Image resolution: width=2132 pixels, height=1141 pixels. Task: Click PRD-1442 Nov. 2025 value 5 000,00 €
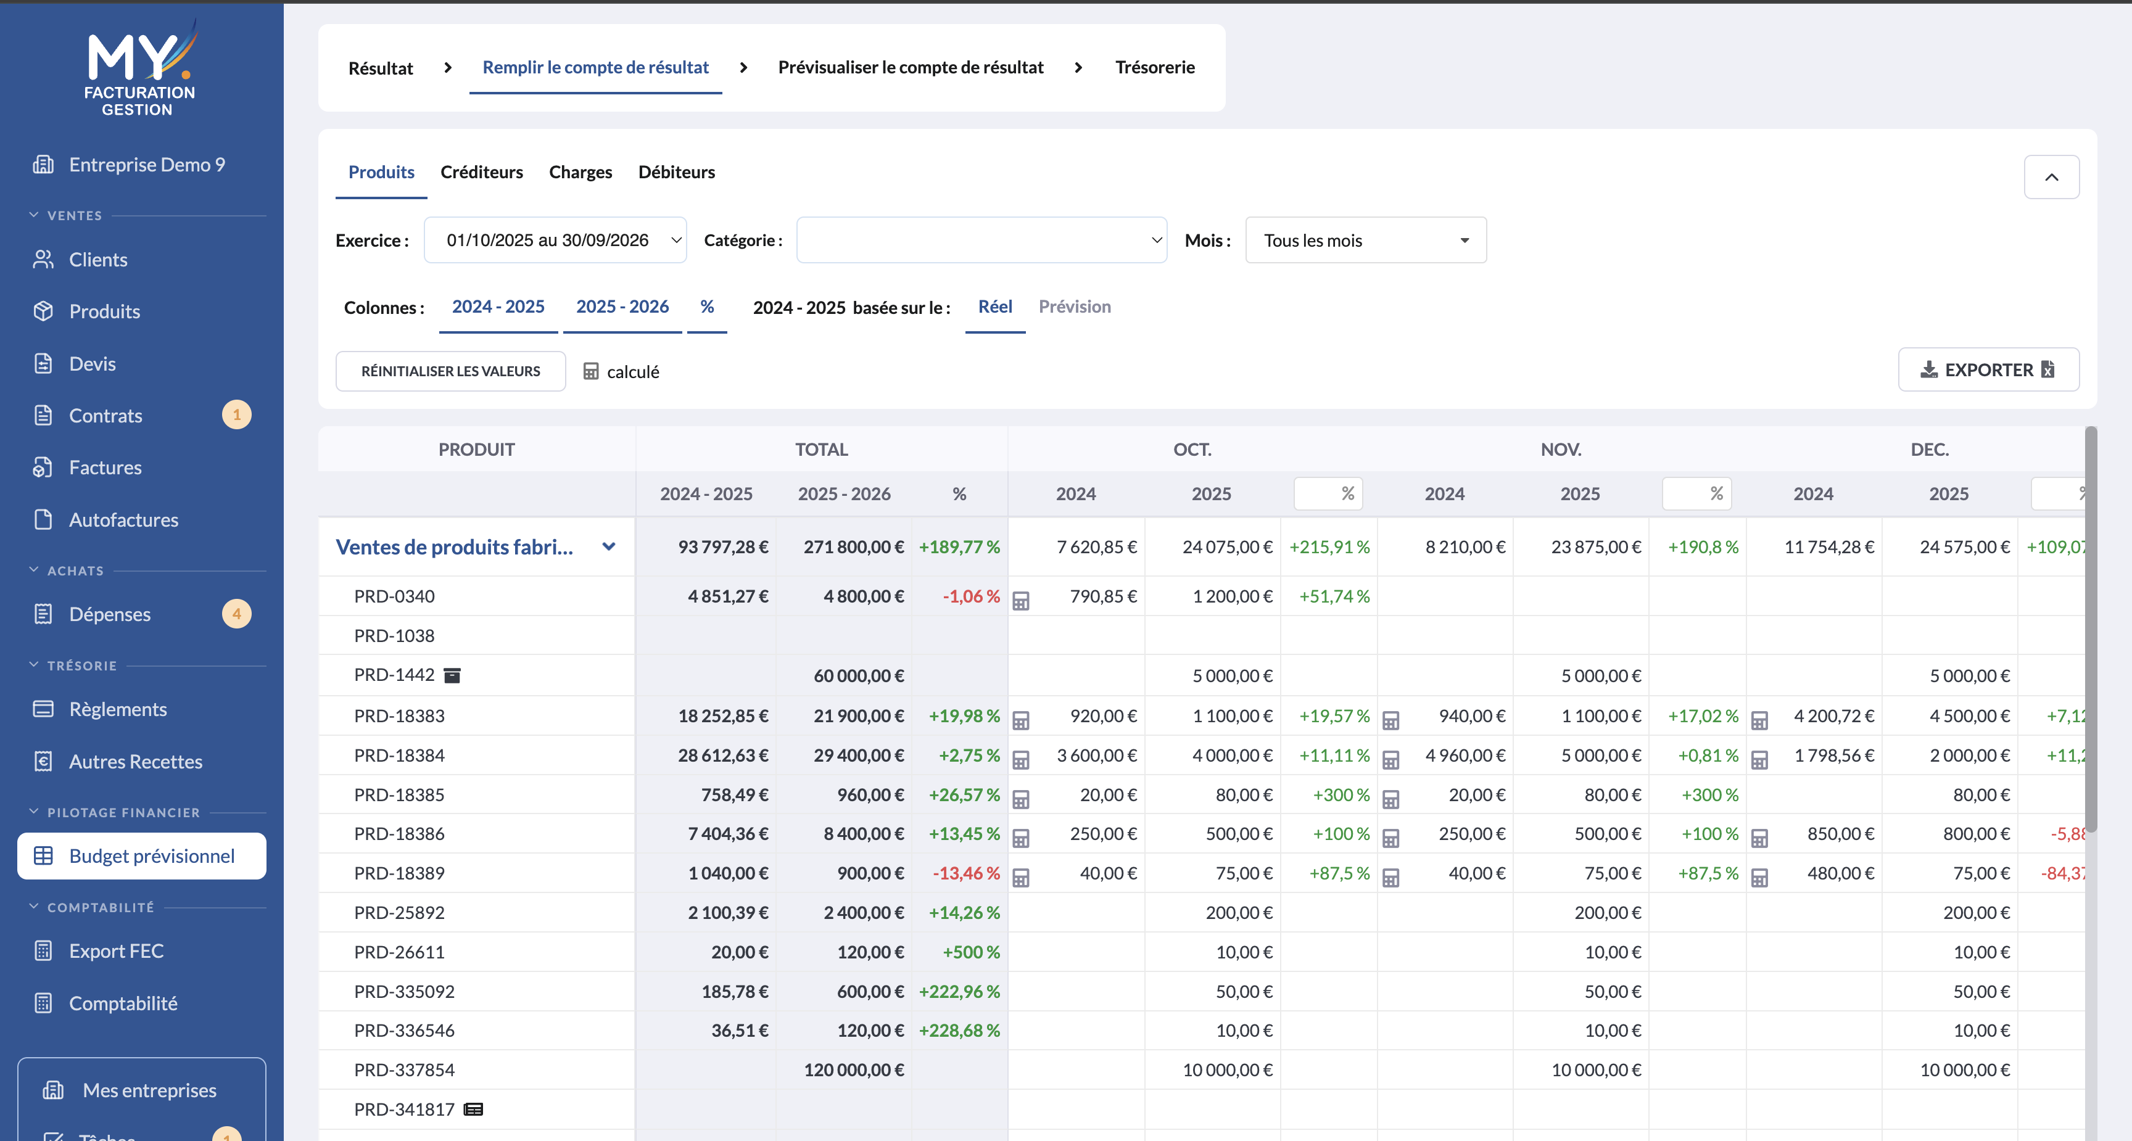pos(1601,676)
